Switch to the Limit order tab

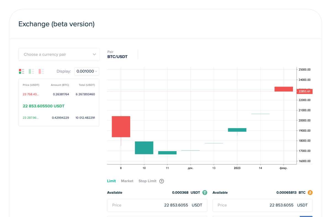[111, 181]
